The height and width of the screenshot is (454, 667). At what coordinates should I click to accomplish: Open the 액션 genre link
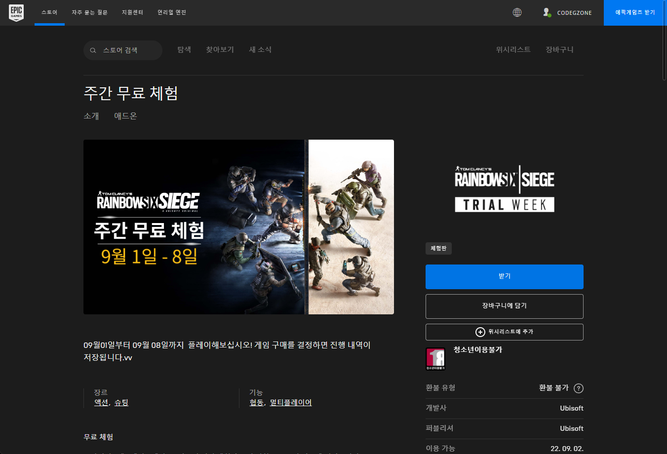point(101,403)
